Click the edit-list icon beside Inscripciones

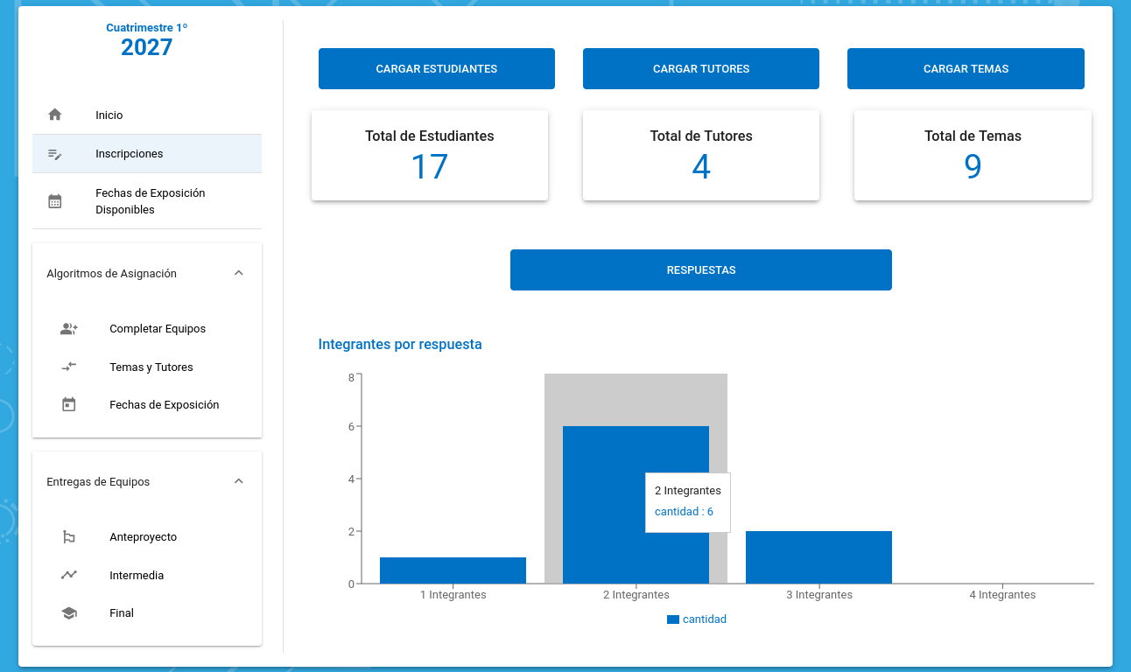point(55,154)
